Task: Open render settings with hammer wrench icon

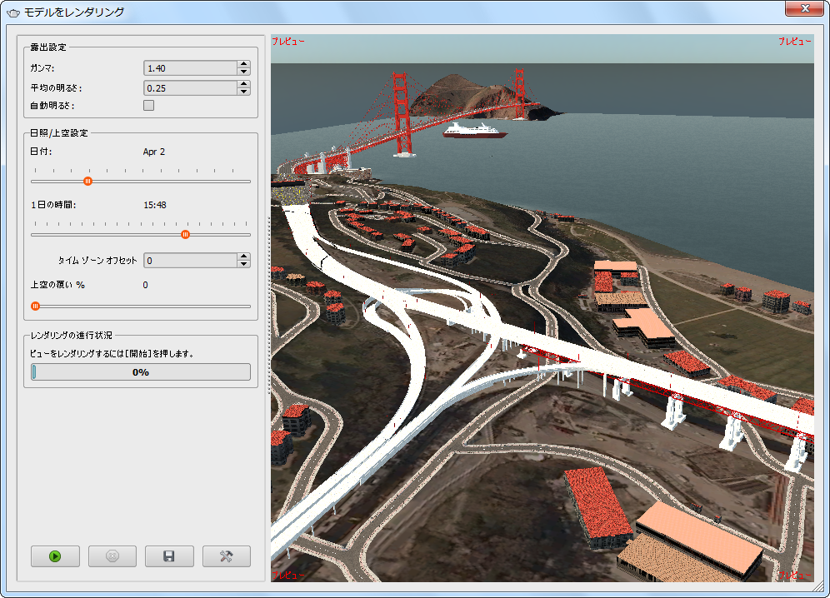Action: pyautogui.click(x=227, y=556)
